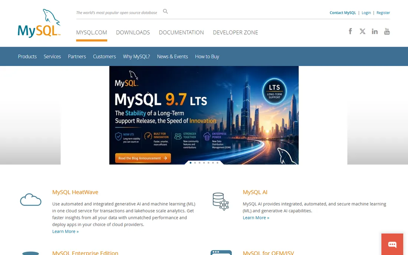The width and height of the screenshot is (408, 255).
Task: Switch to the DEVELOPER ZONE tab
Action: pyautogui.click(x=236, y=33)
